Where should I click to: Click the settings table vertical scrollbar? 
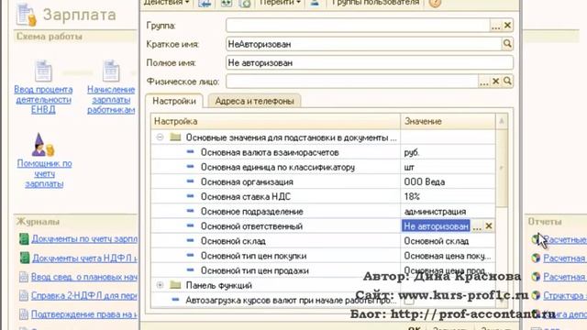[x=502, y=168]
